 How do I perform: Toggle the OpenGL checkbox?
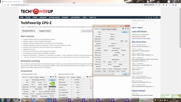[x=121, y=71]
